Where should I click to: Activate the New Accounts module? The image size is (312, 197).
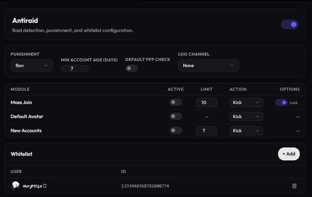coord(176,130)
